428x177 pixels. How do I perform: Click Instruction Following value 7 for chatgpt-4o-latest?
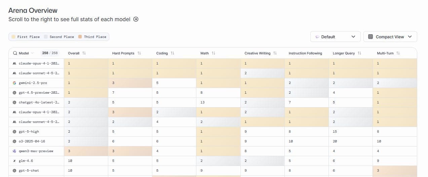pyautogui.click(x=289, y=102)
